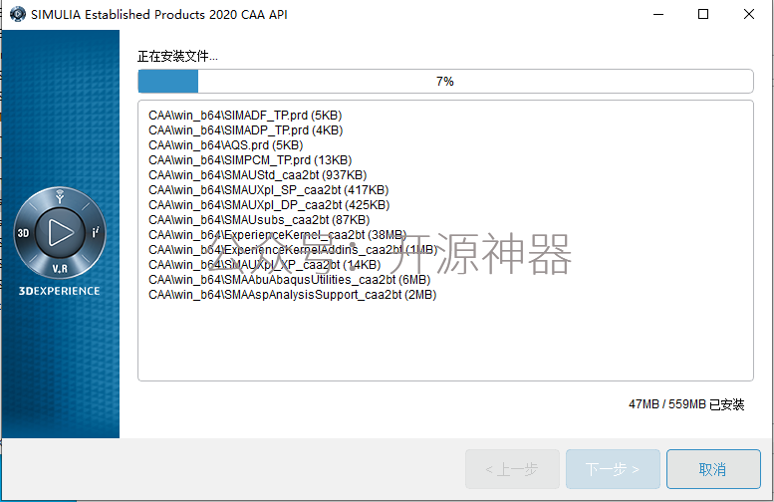Viewport: 774px width, 502px height.
Task: Select the SIMPCM_TP.prd (13KB) line
Action: coord(250,160)
